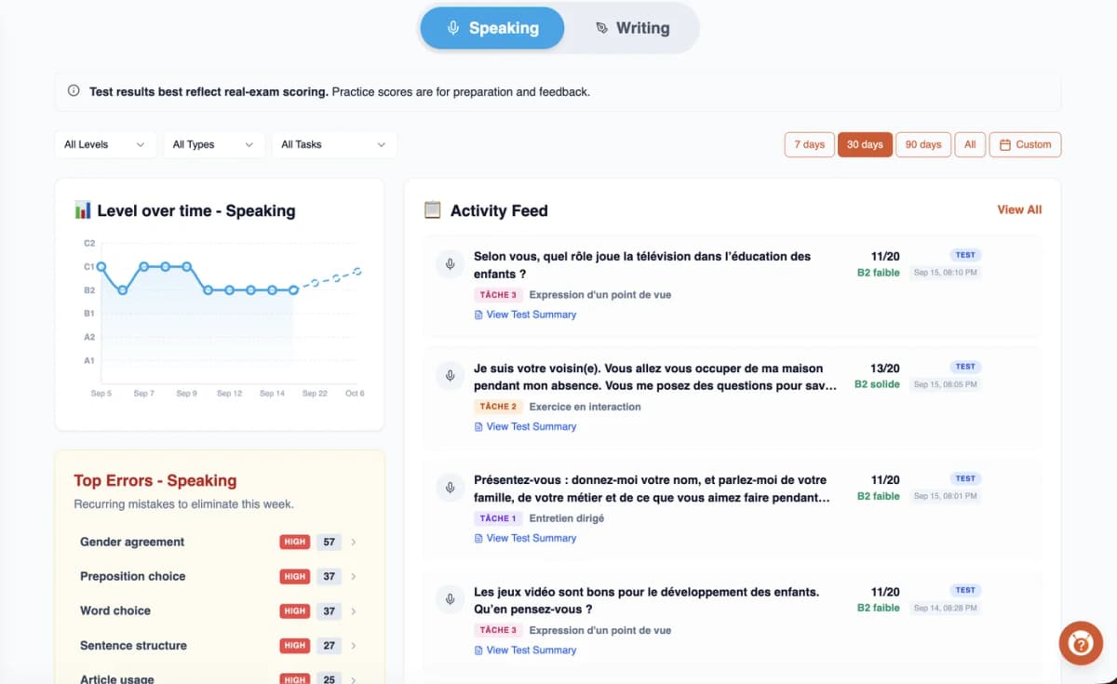Click the notepad icon next to Activity Feed
The height and width of the screenshot is (684, 1117).
[432, 210]
